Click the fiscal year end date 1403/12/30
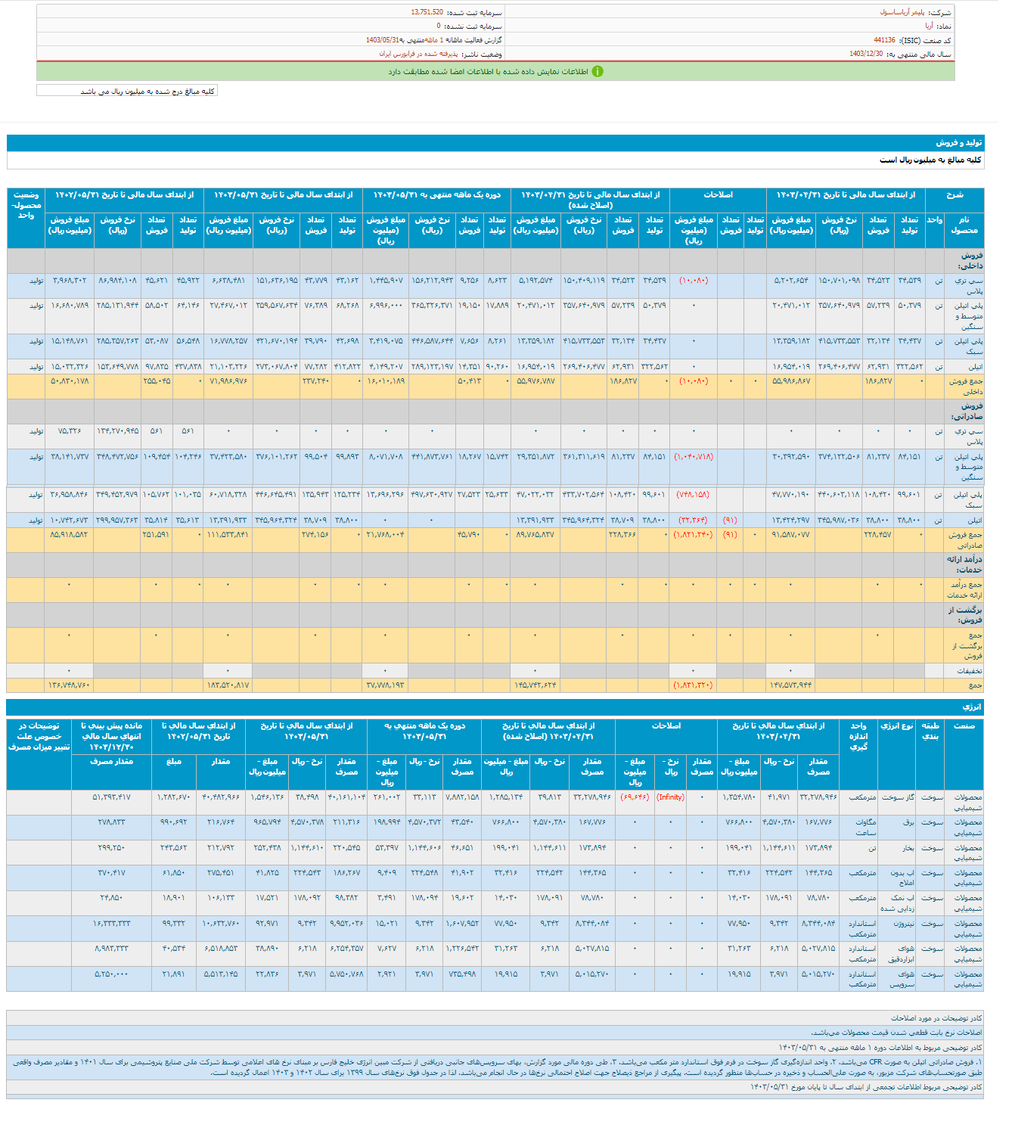The height and width of the screenshot is (1134, 1012). click(865, 54)
